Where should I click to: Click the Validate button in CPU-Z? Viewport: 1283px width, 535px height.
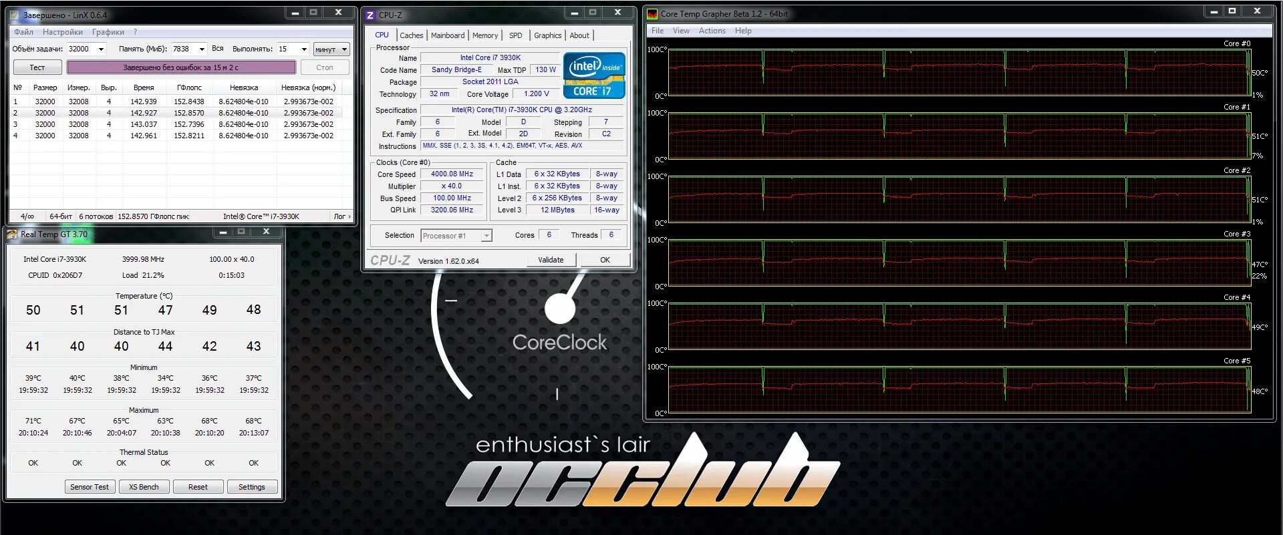pos(551,260)
